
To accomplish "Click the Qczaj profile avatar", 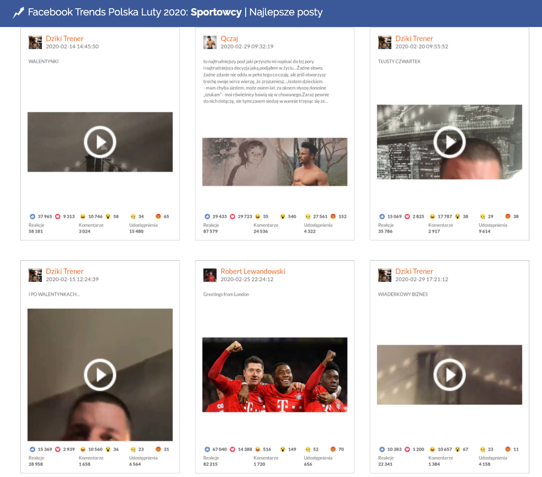I will tap(210, 42).
